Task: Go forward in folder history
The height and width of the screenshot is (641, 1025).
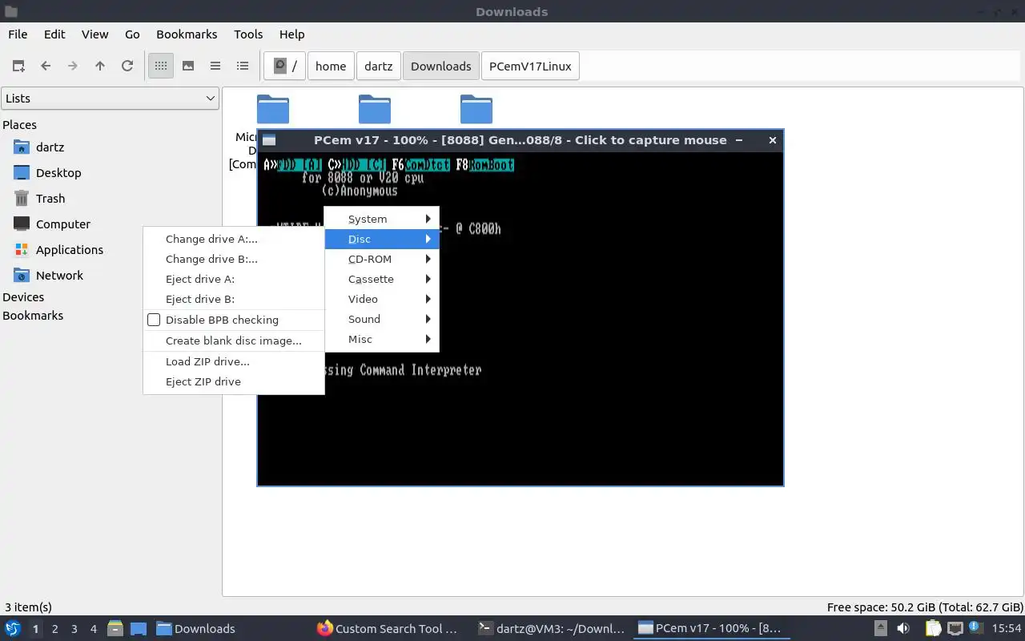Action: pos(73,66)
